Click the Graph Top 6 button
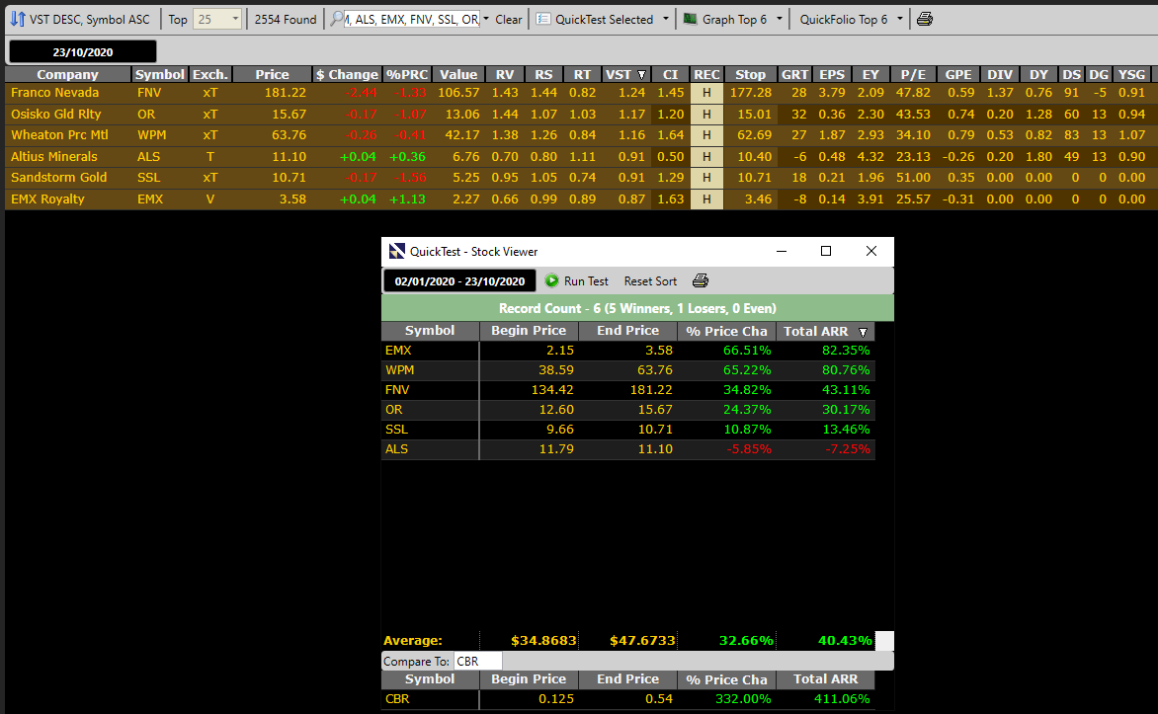 pos(725,19)
